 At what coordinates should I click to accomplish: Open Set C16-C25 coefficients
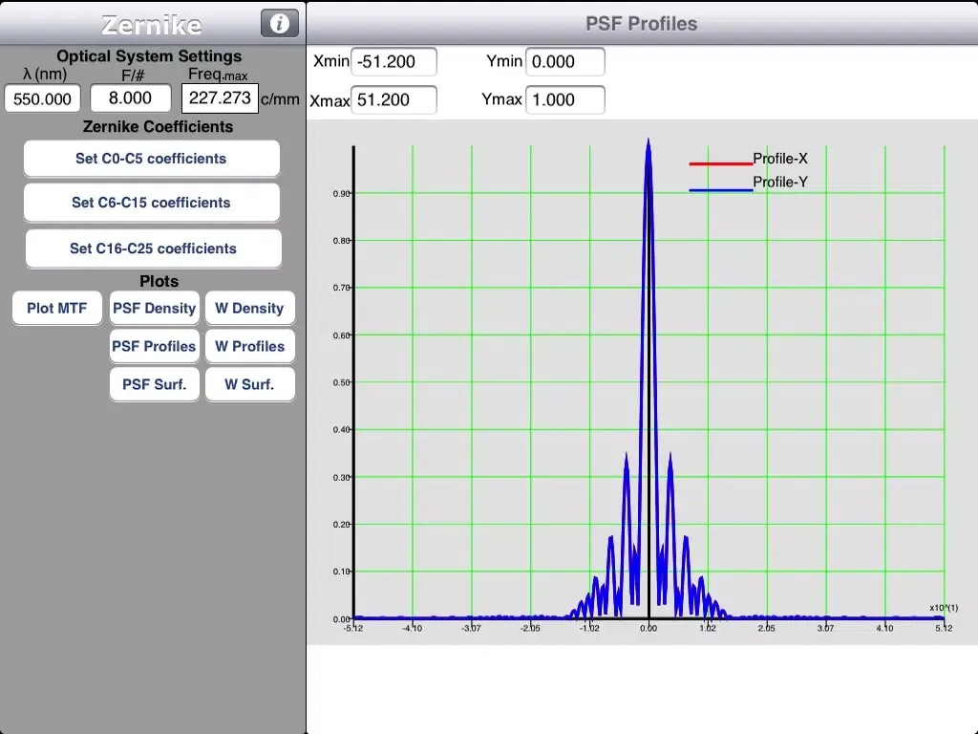(154, 248)
